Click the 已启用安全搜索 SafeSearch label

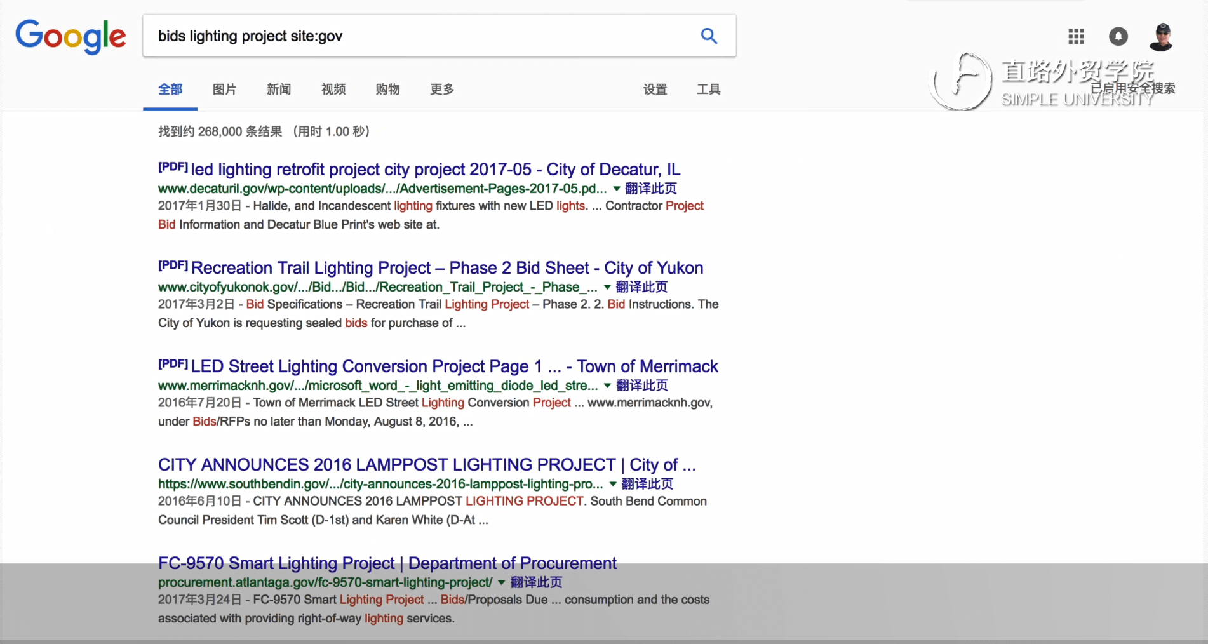1132,88
